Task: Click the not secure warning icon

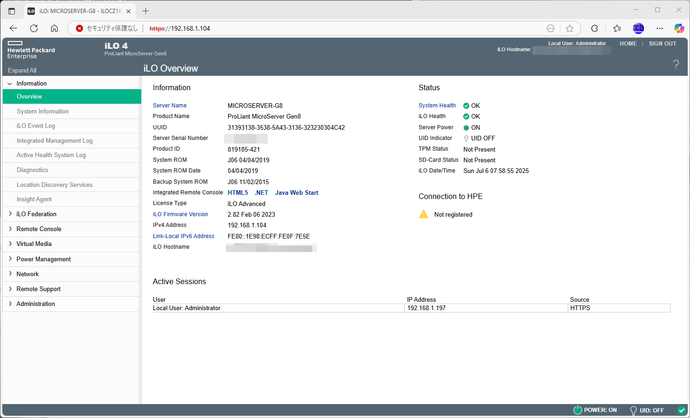Action: point(79,28)
